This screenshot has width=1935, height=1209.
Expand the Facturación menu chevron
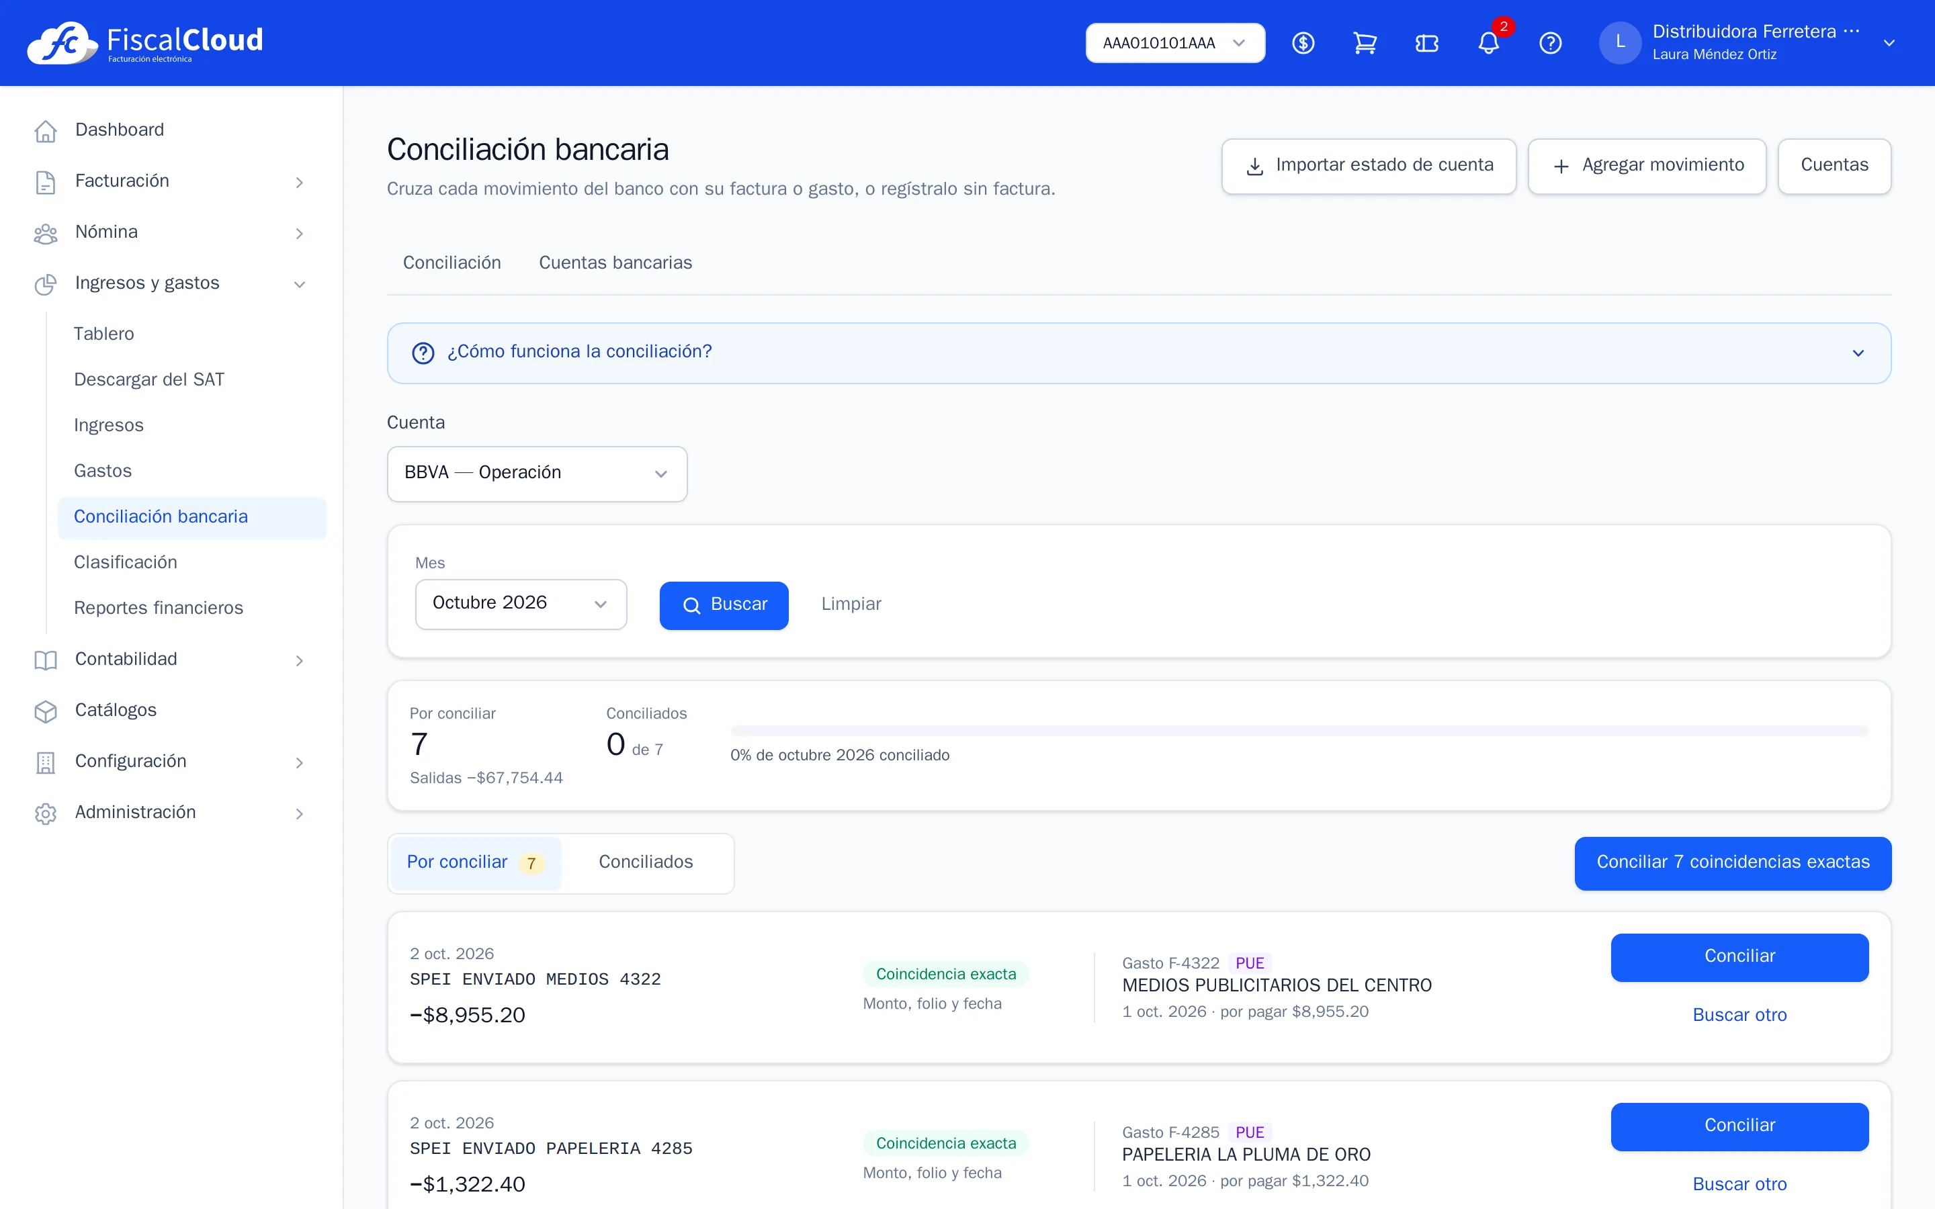tap(299, 182)
